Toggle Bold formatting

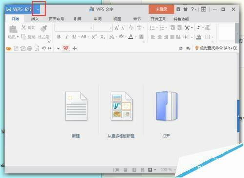(59, 37)
